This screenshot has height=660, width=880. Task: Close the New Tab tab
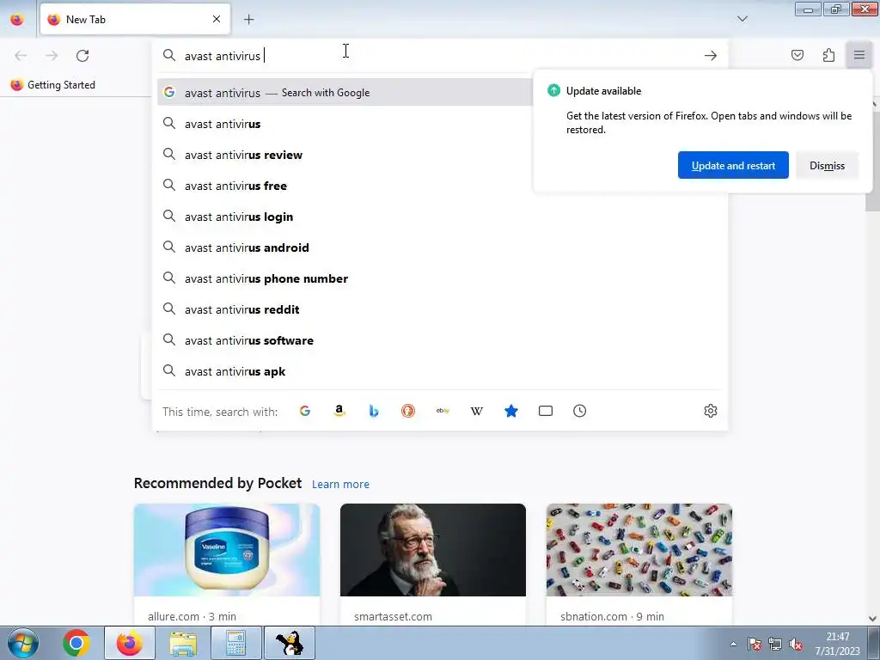[x=217, y=19]
